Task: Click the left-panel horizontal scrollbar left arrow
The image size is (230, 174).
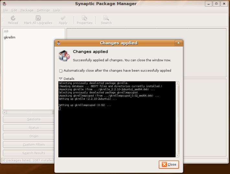Action: coord(5,112)
